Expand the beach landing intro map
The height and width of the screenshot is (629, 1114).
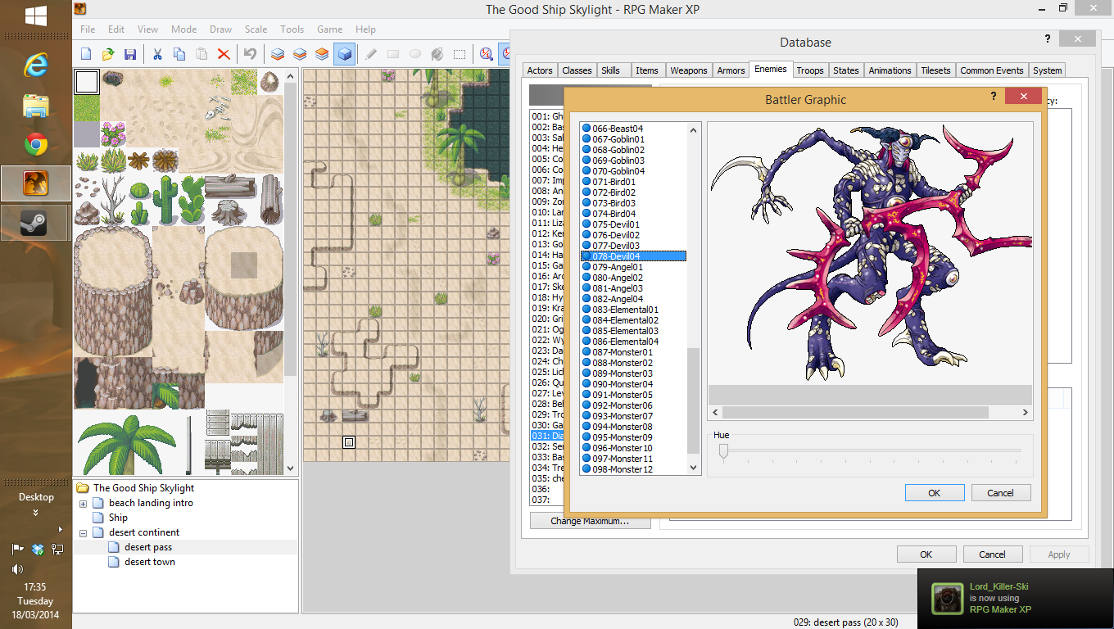point(83,503)
